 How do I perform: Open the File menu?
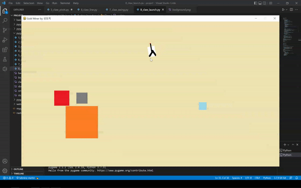pyautogui.click(x=11, y=3)
